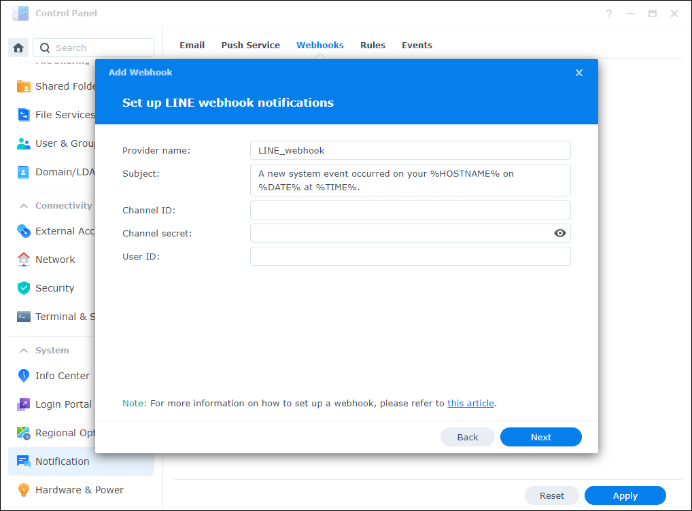
Task: Click the Apply button
Action: (x=625, y=495)
